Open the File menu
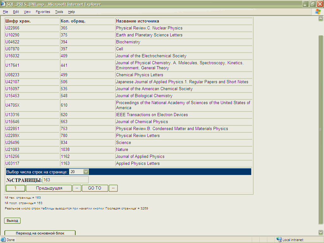This screenshot has width=324, height=243. [x=5, y=12]
